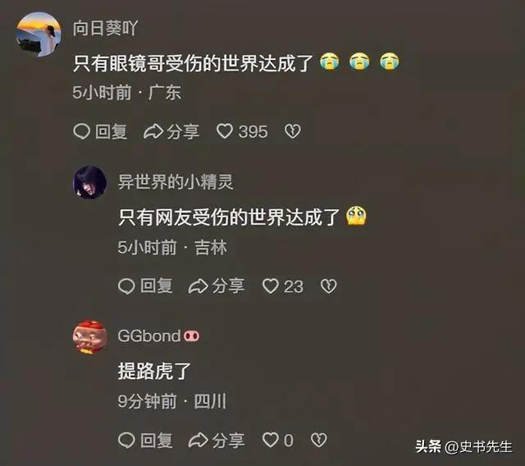Open the 头条 @史书先生 watermark
This screenshot has height=466, width=525.
(463, 446)
